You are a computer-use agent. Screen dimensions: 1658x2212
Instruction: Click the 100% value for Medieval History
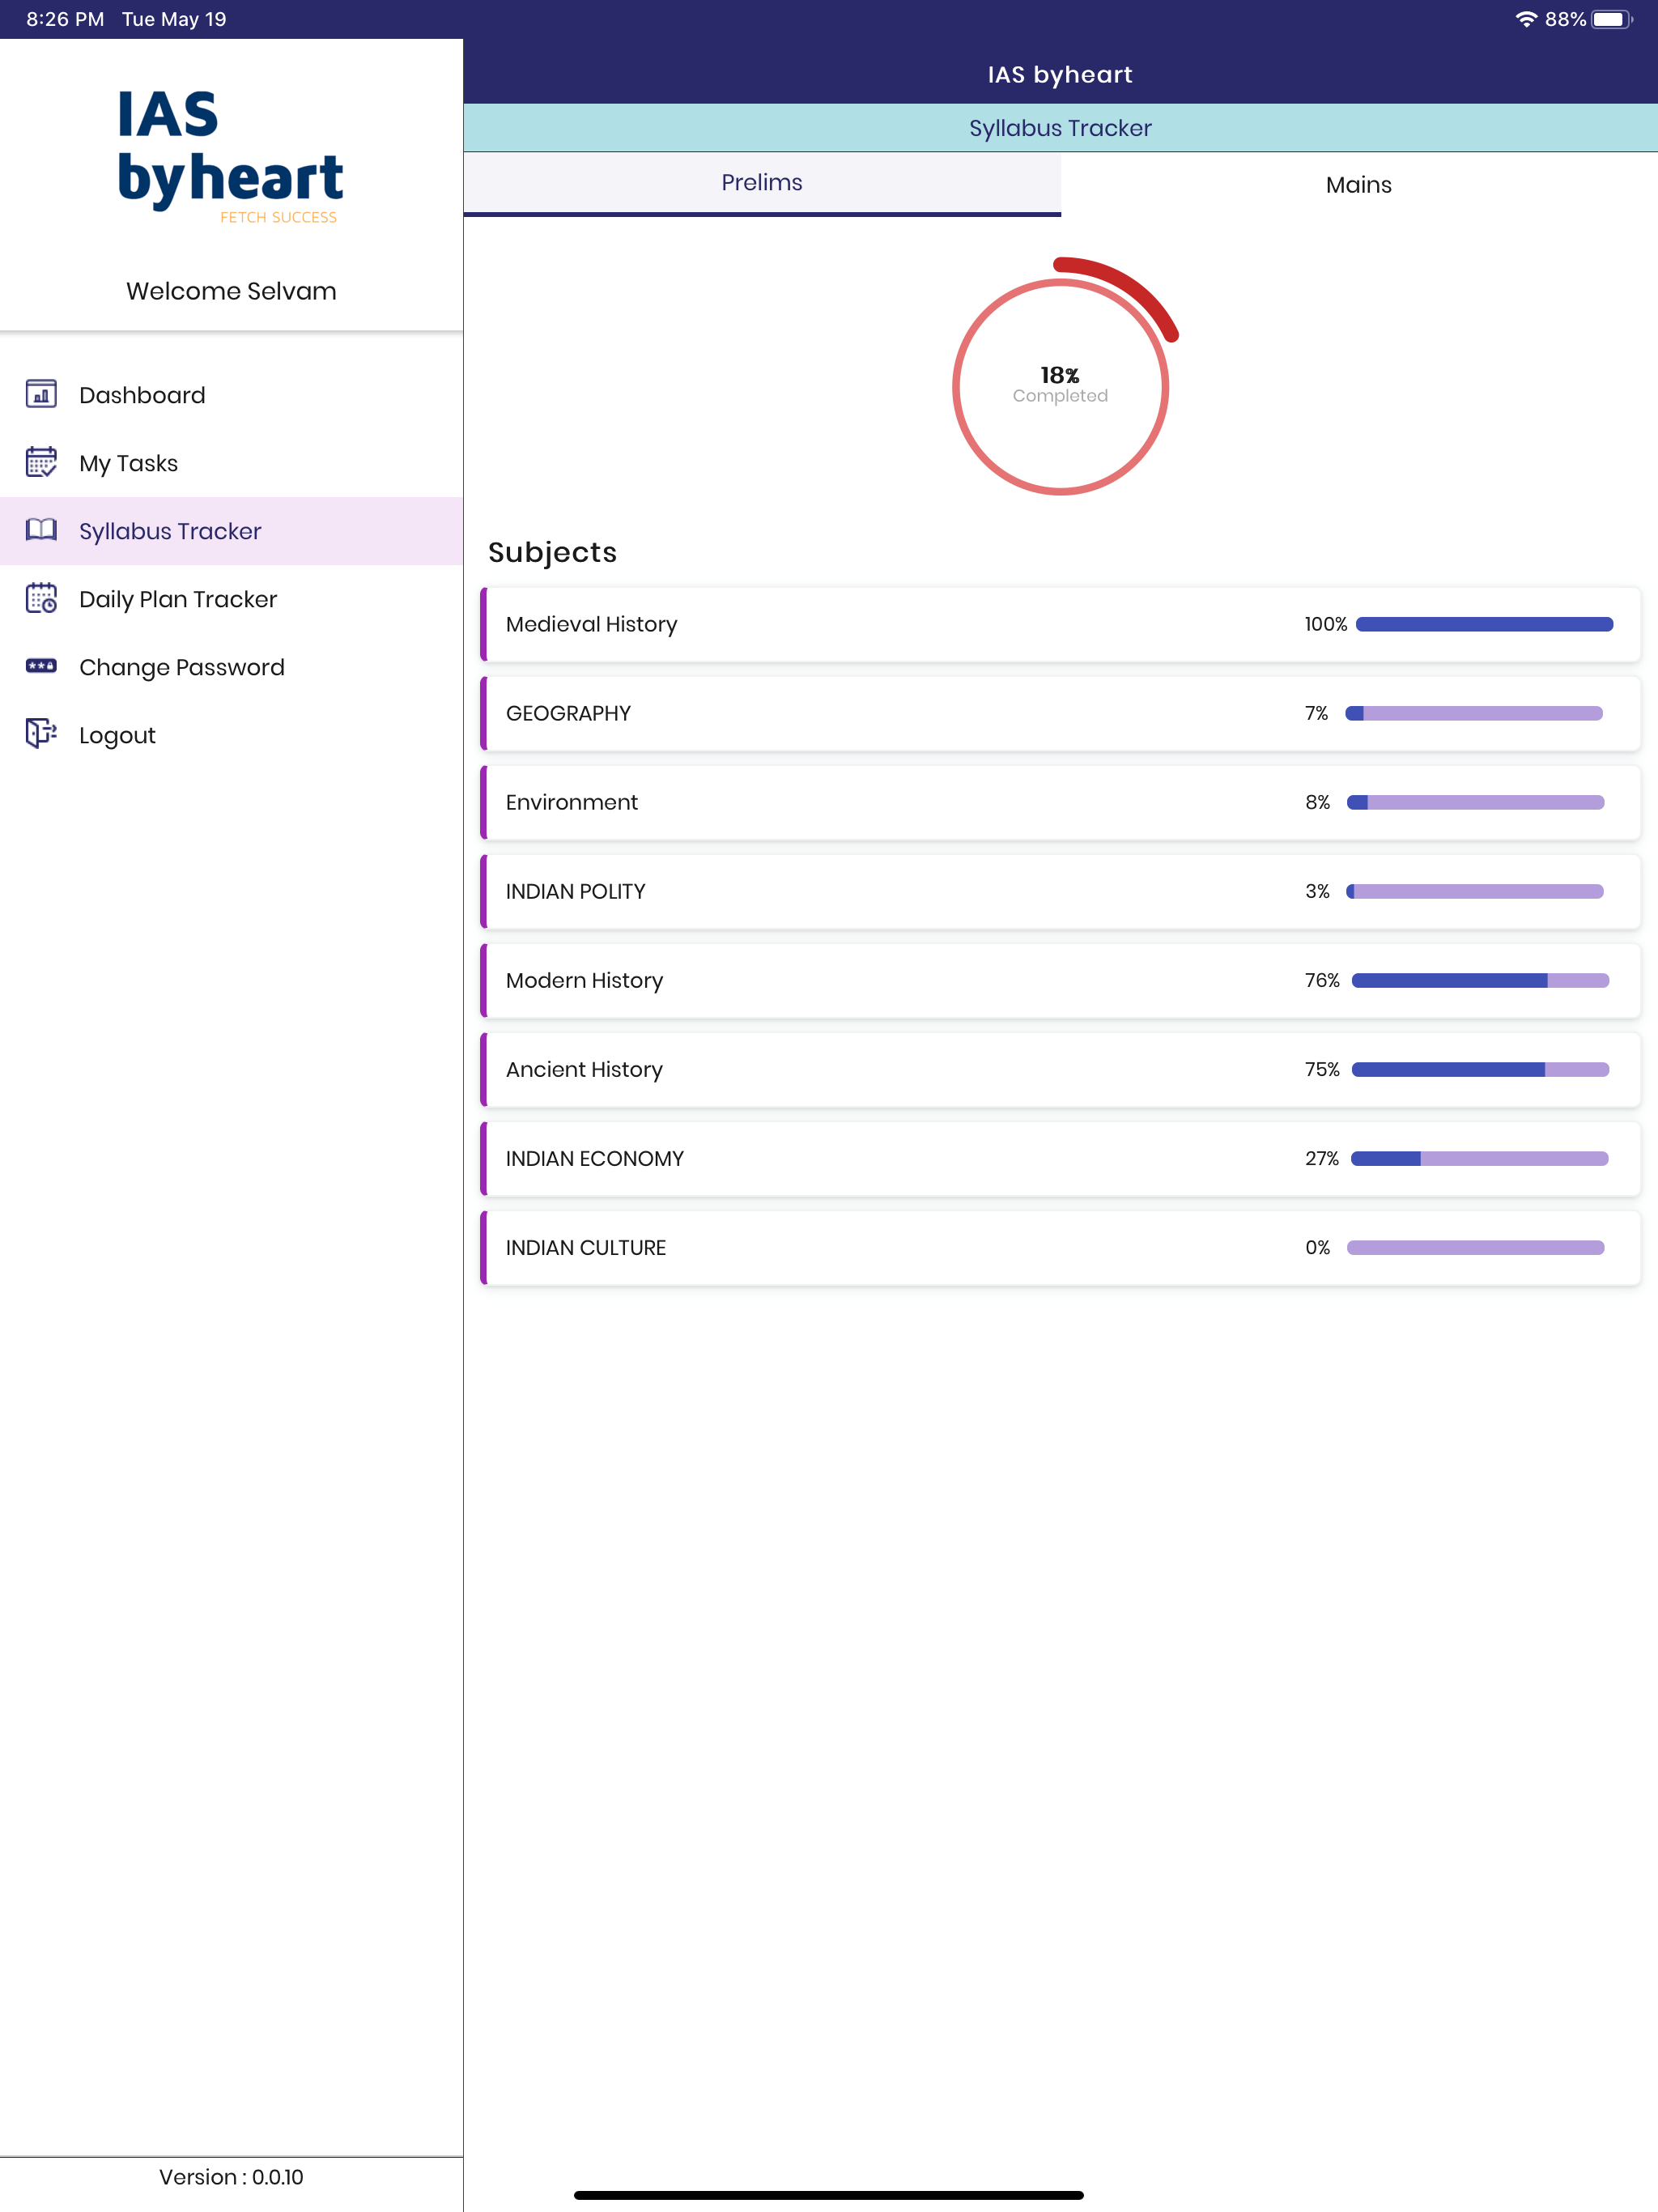click(1326, 624)
